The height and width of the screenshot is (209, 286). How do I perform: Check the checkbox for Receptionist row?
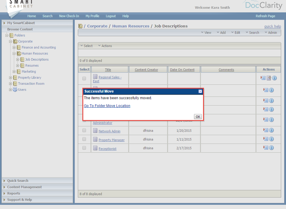pos(85,147)
